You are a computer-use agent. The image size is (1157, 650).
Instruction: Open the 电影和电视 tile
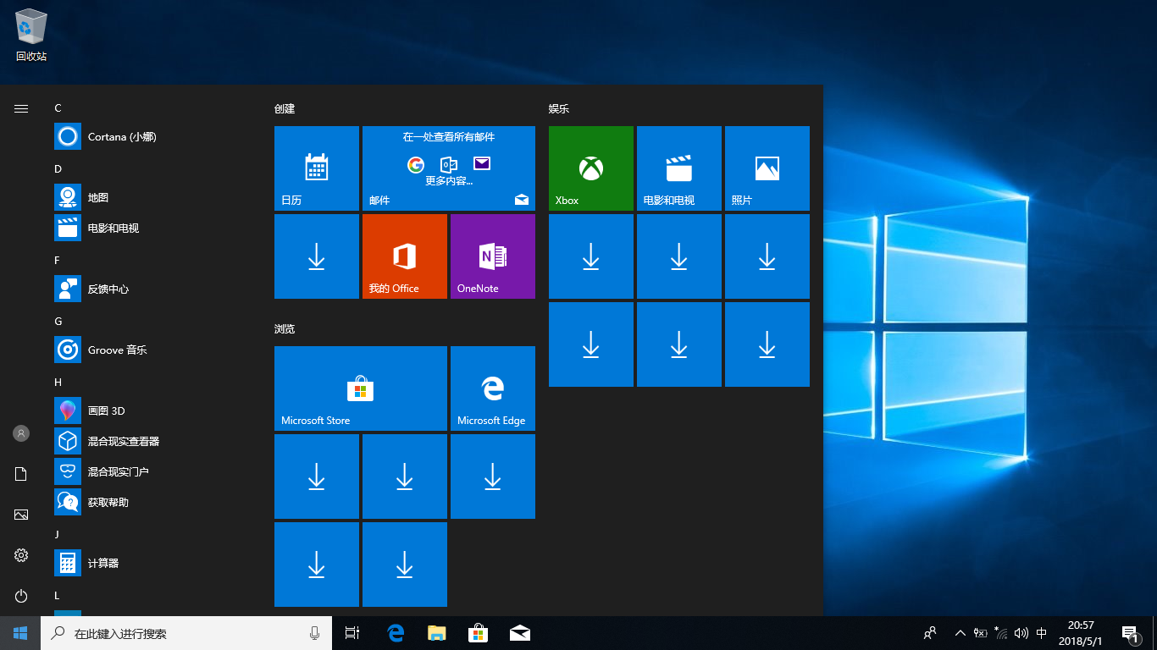[x=678, y=168]
